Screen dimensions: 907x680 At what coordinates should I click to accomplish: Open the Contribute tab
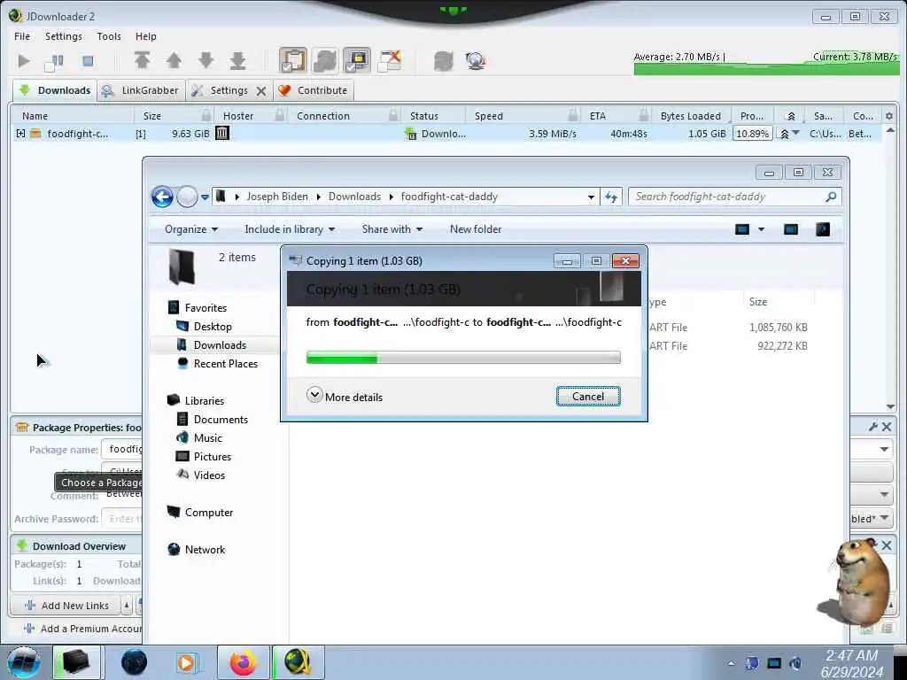(x=313, y=90)
